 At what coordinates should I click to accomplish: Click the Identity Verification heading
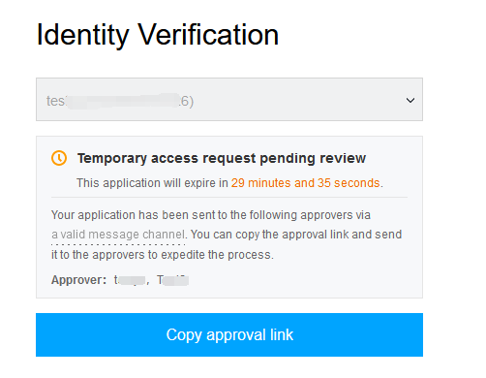point(158,35)
